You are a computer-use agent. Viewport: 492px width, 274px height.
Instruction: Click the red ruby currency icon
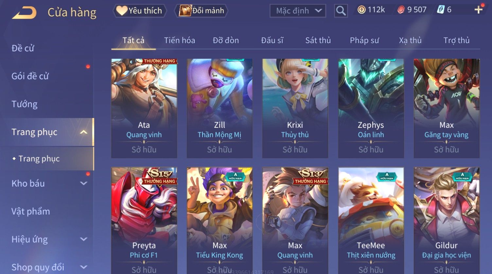401,10
